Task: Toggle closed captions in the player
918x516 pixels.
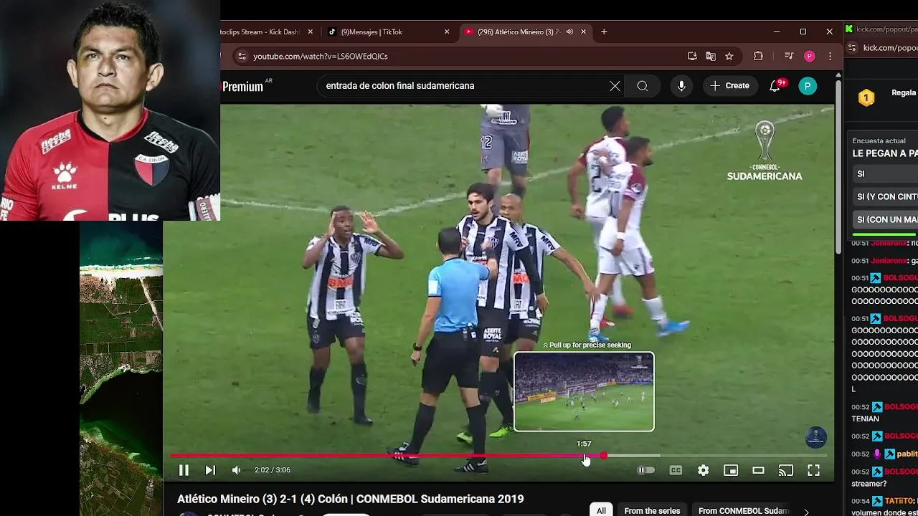Action: 676,470
